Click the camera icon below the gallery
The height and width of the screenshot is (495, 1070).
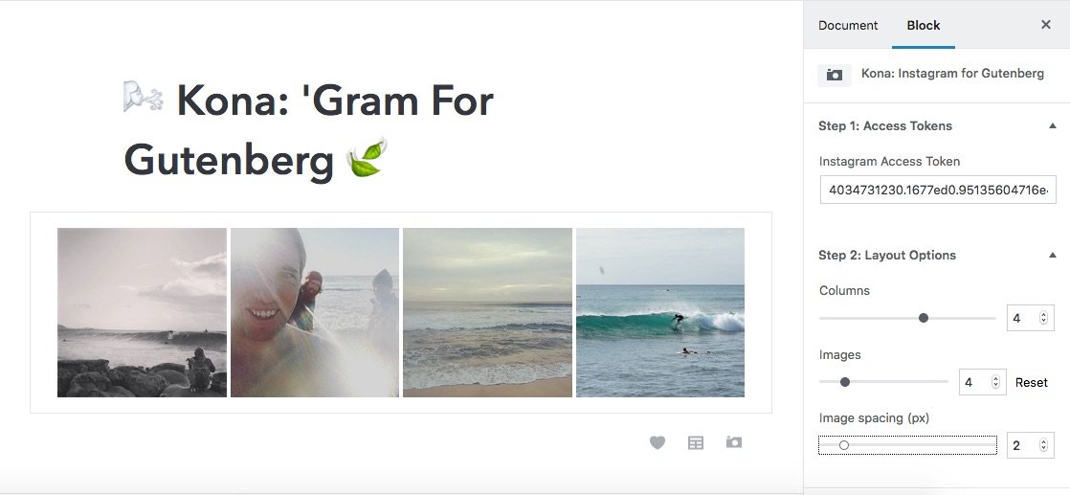tap(734, 442)
